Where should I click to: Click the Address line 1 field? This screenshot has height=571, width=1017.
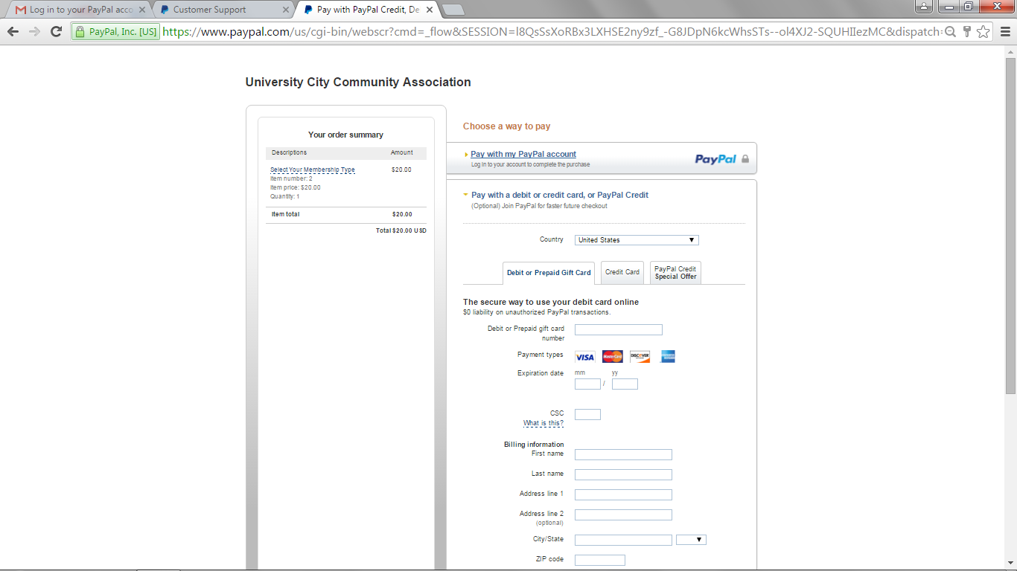(623, 495)
